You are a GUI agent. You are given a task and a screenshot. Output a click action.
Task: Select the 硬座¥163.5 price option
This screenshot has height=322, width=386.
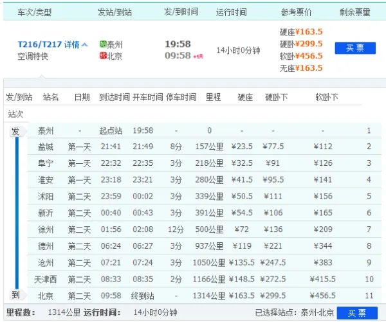301,31
